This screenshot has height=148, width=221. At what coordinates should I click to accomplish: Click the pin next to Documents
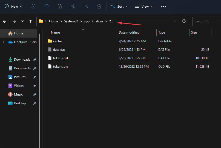[35, 68]
